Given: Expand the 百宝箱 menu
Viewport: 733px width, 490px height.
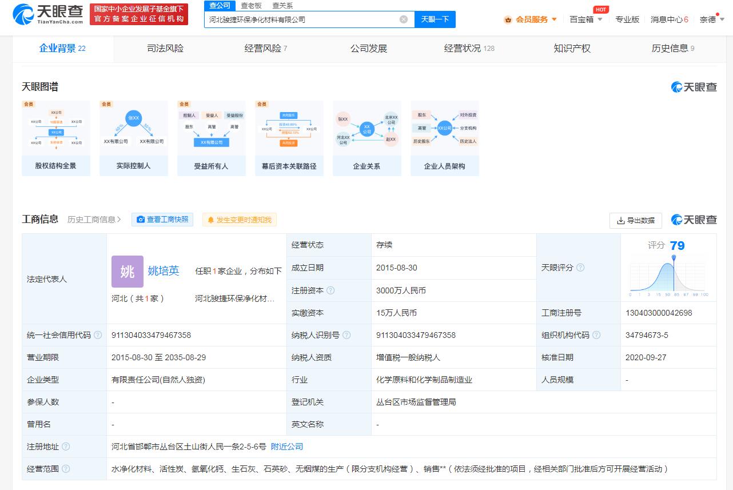Looking at the screenshot, I should coord(586,19).
